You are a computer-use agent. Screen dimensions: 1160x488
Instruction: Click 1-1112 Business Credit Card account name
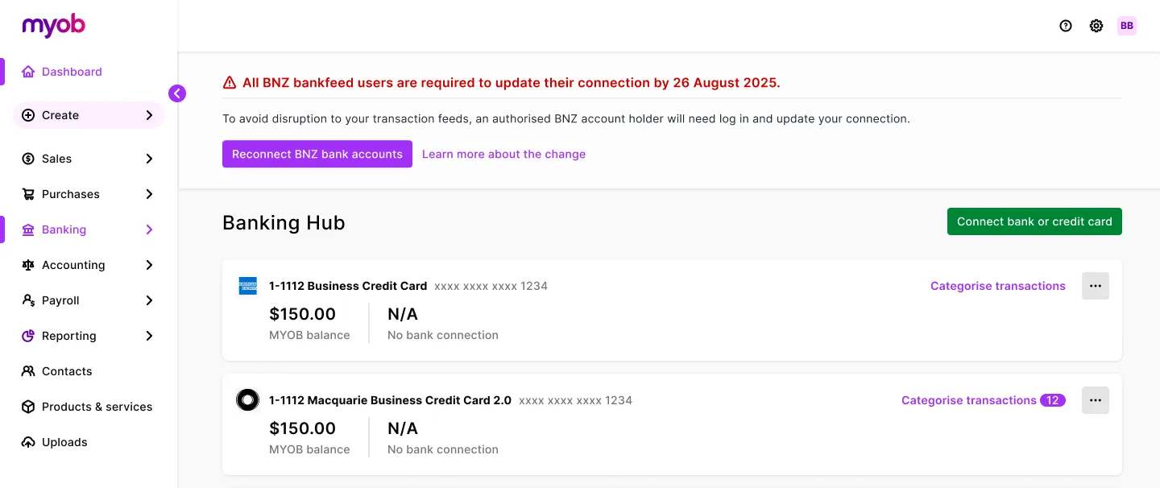click(x=348, y=286)
